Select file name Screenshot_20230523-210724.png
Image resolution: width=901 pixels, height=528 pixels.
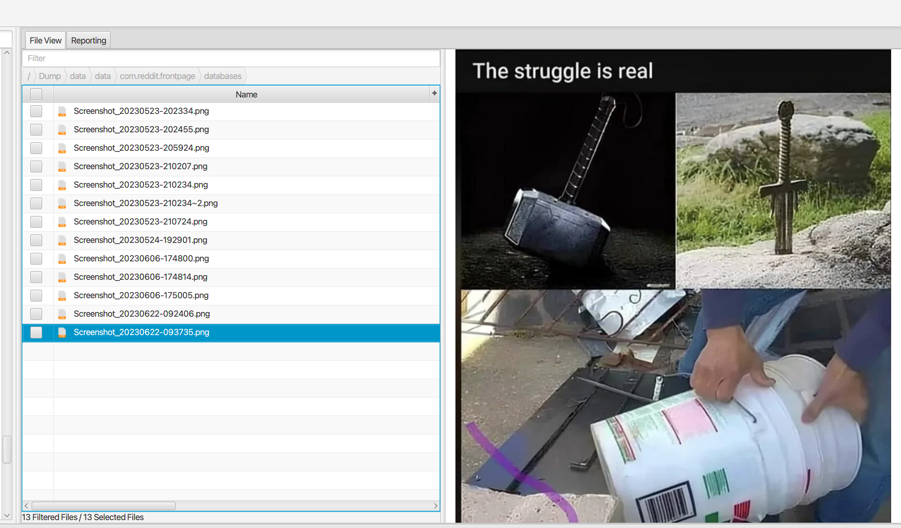[141, 222]
